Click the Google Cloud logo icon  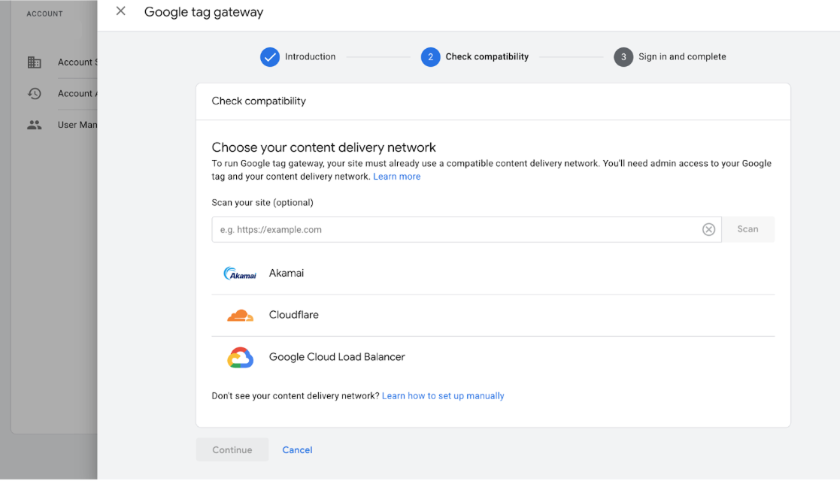tap(240, 358)
